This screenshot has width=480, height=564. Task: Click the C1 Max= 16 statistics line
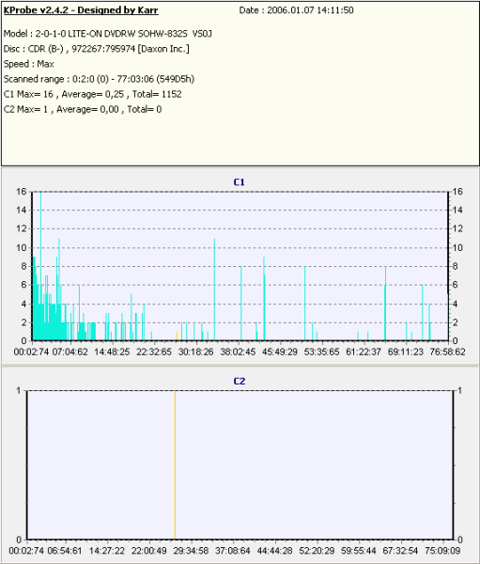pos(92,94)
